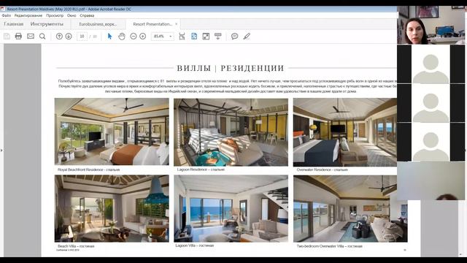This screenshot has height=263, width=467.
Task: Click the Royal Beachfront Residence bedroom photo
Action: 112,131
